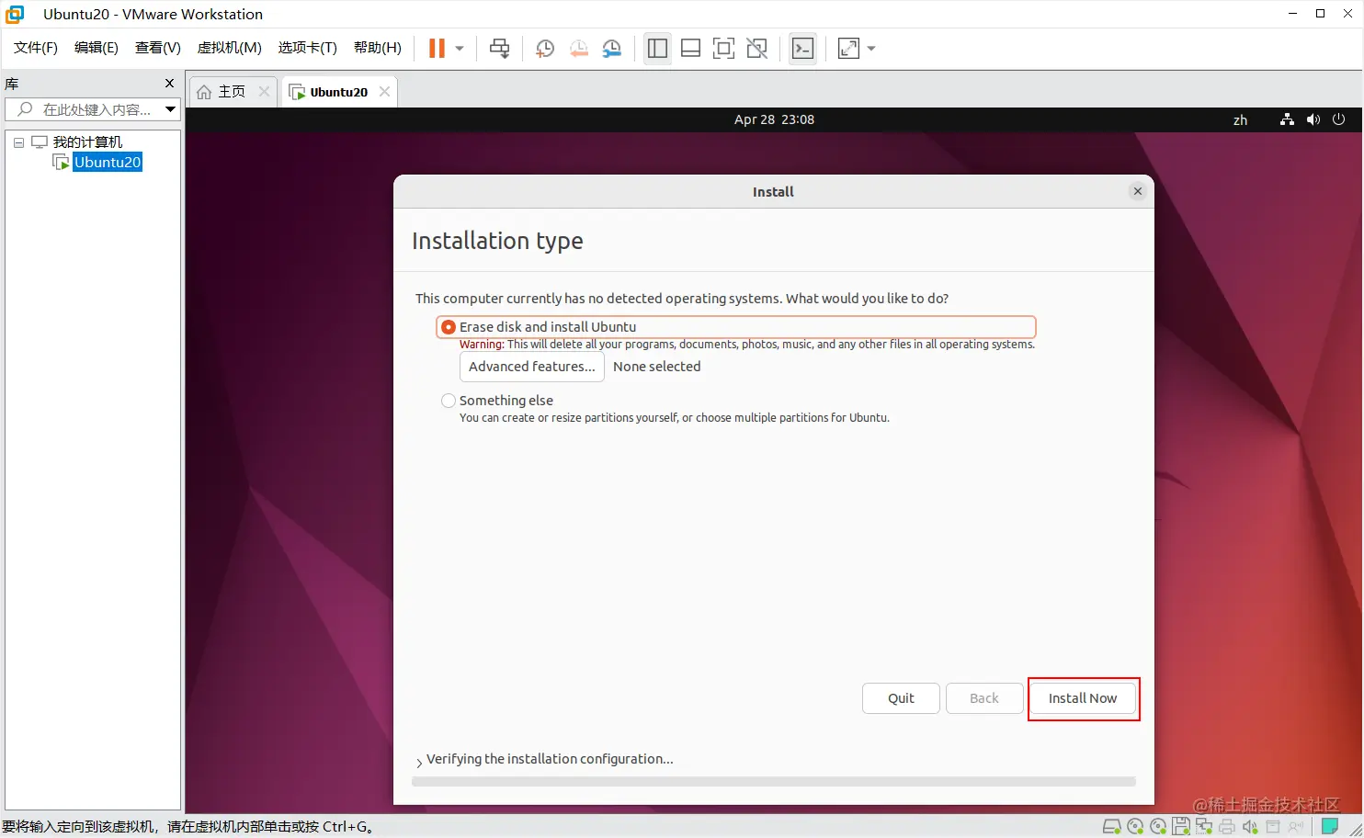Open the stretch display dropdown arrow
The height and width of the screenshot is (838, 1364).
tap(871, 49)
